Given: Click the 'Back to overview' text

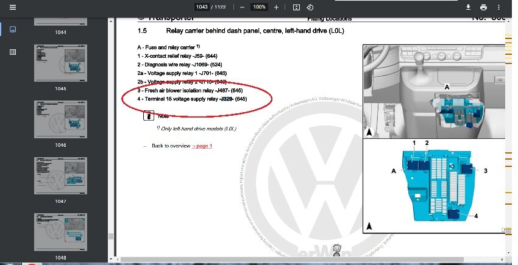Looking at the screenshot, I should [171, 146].
